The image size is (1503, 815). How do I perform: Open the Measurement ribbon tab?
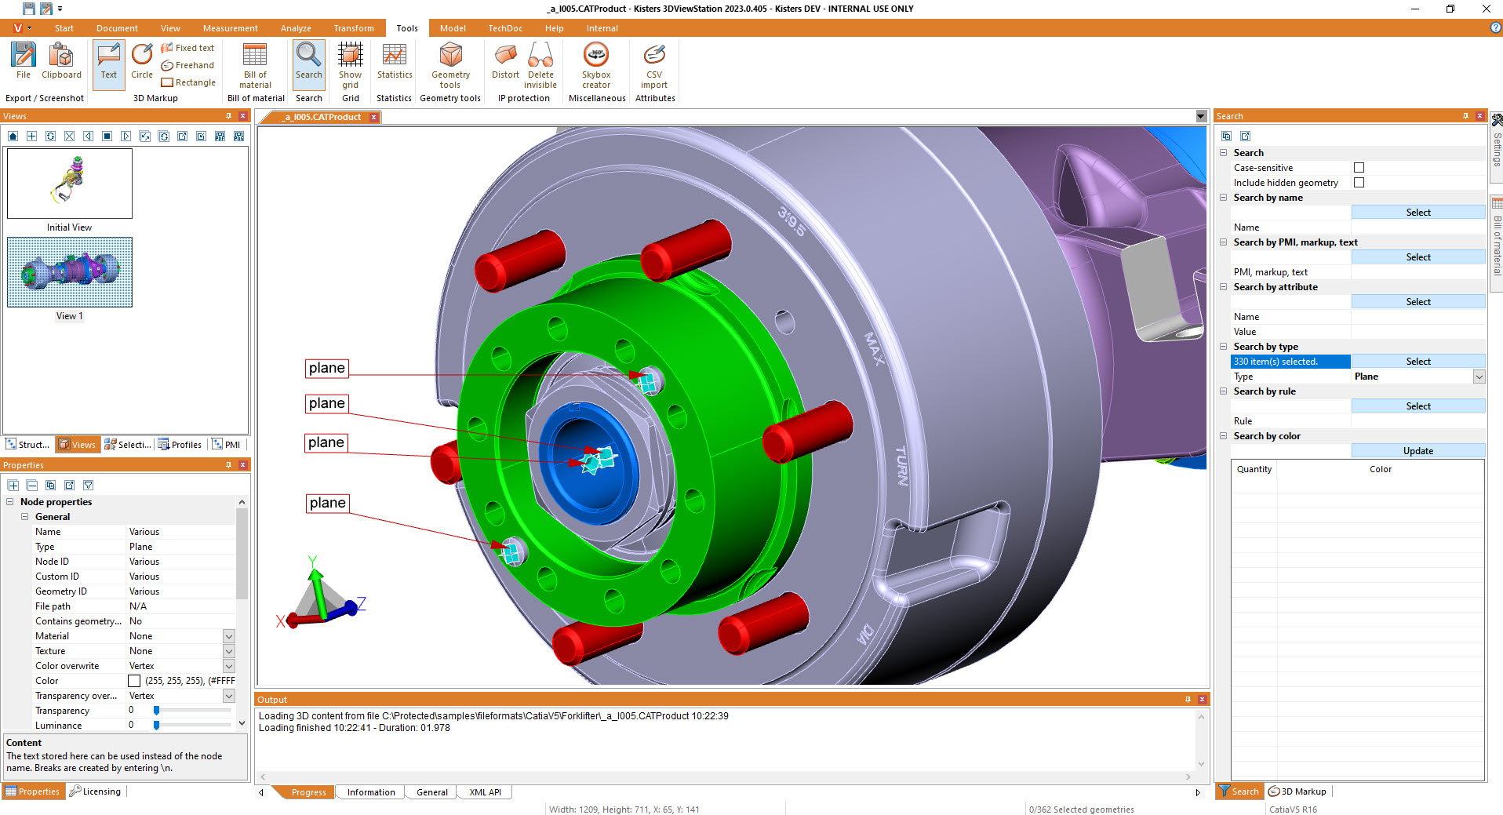tap(230, 28)
